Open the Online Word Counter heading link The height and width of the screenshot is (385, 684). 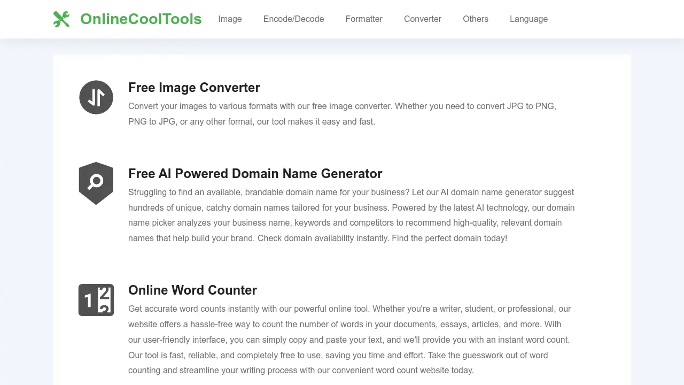(192, 290)
